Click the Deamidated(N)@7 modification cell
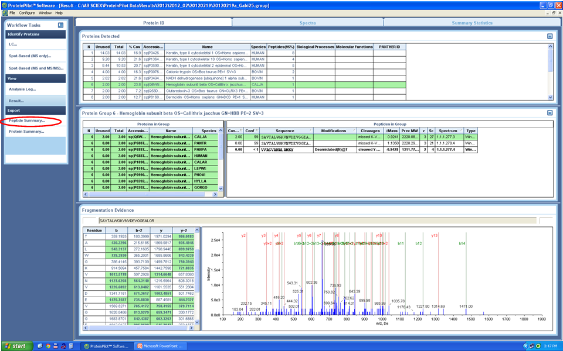This screenshot has height=351, width=563. pos(335,150)
